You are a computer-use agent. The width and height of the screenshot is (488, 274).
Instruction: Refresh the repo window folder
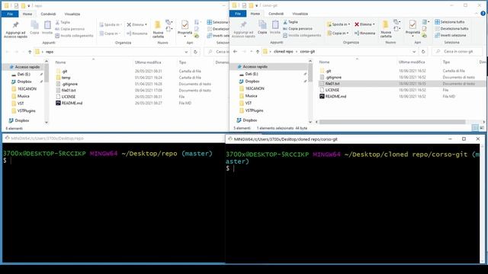pyautogui.click(x=195, y=52)
